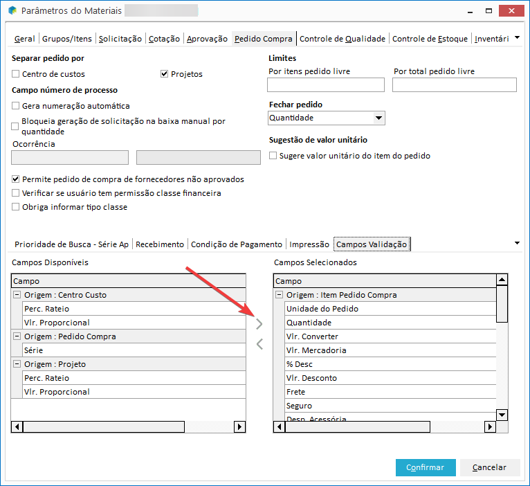The image size is (530, 486).
Task: Click the right chevron to add field
Action: coord(259,323)
